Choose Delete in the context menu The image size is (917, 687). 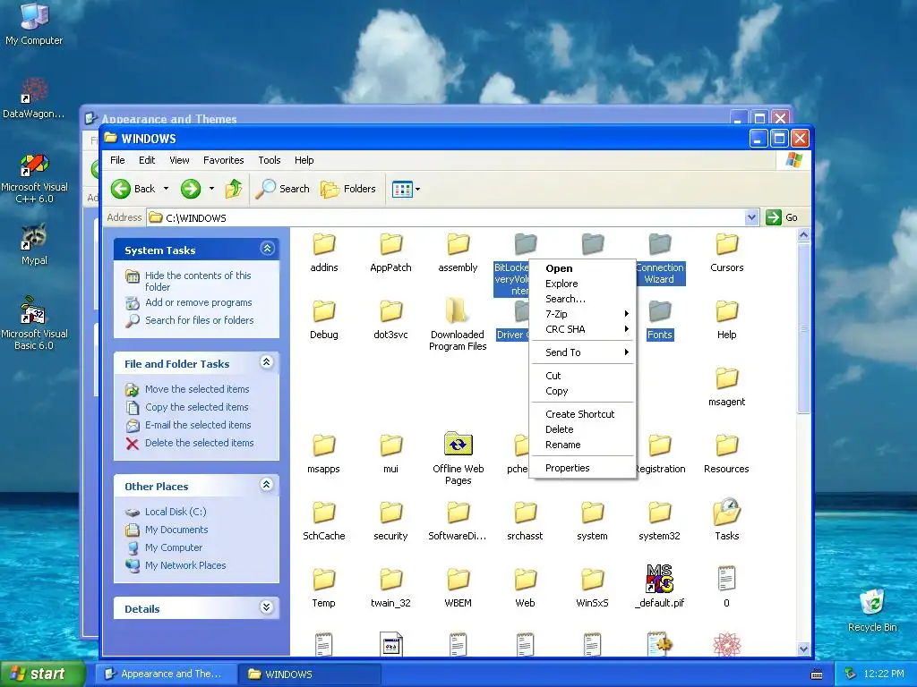(582, 429)
